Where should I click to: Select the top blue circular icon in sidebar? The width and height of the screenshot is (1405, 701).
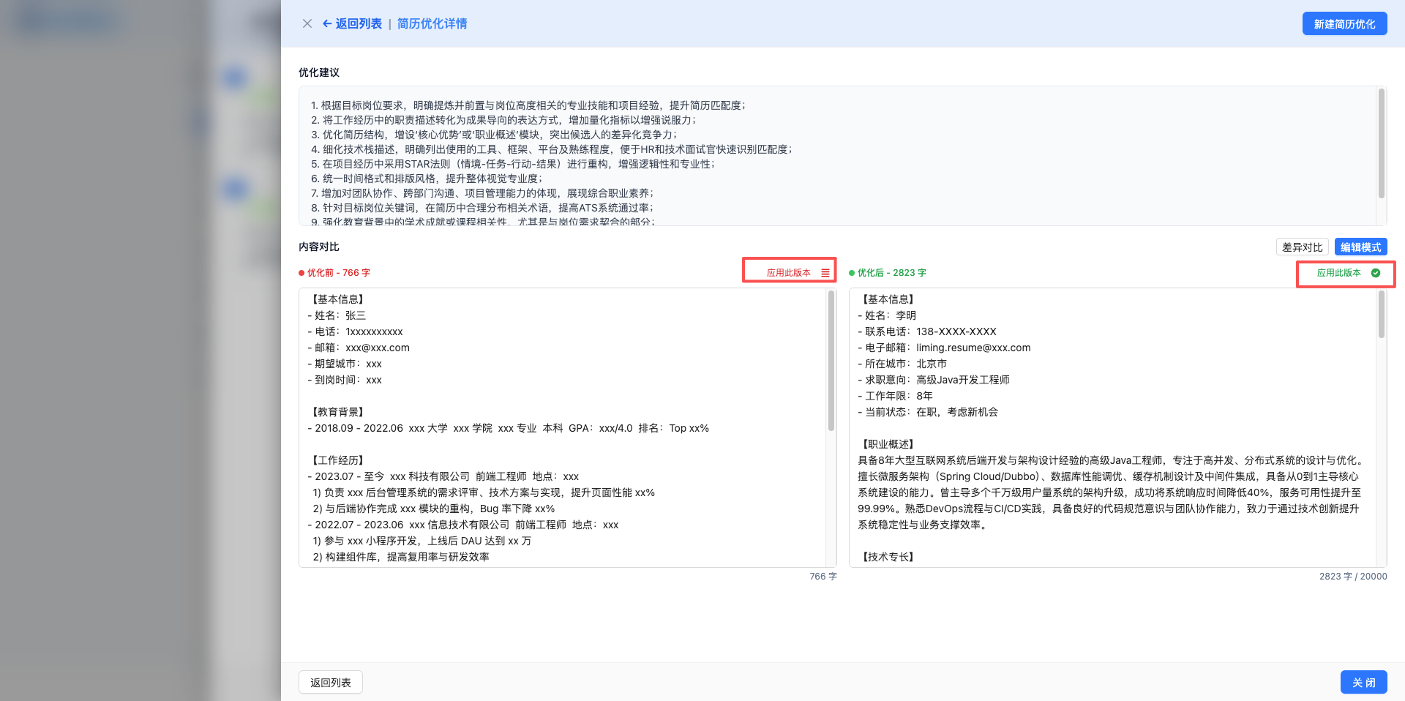[x=235, y=78]
